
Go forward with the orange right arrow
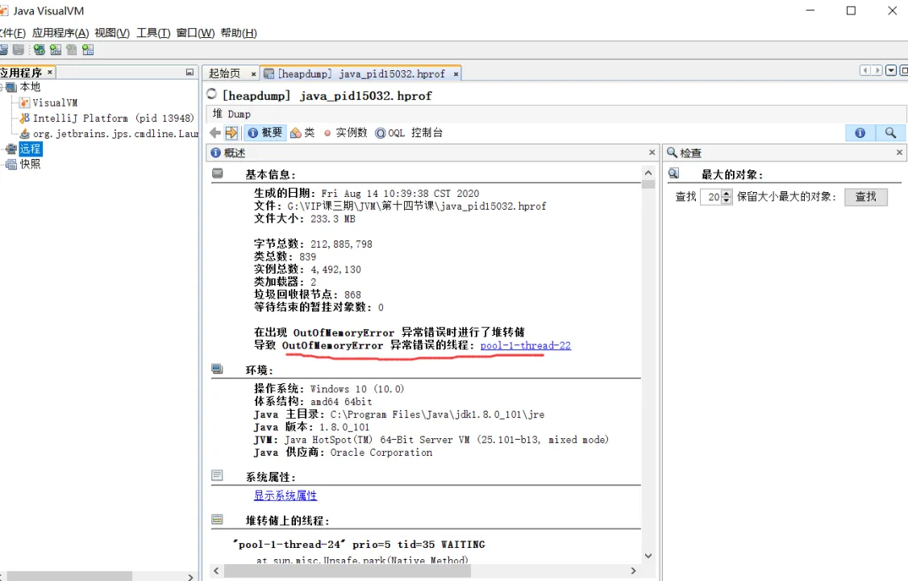[231, 132]
